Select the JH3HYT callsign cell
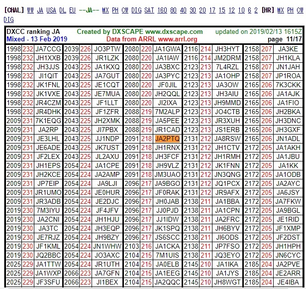Screen dimensions: 306x289 click(x=227, y=49)
